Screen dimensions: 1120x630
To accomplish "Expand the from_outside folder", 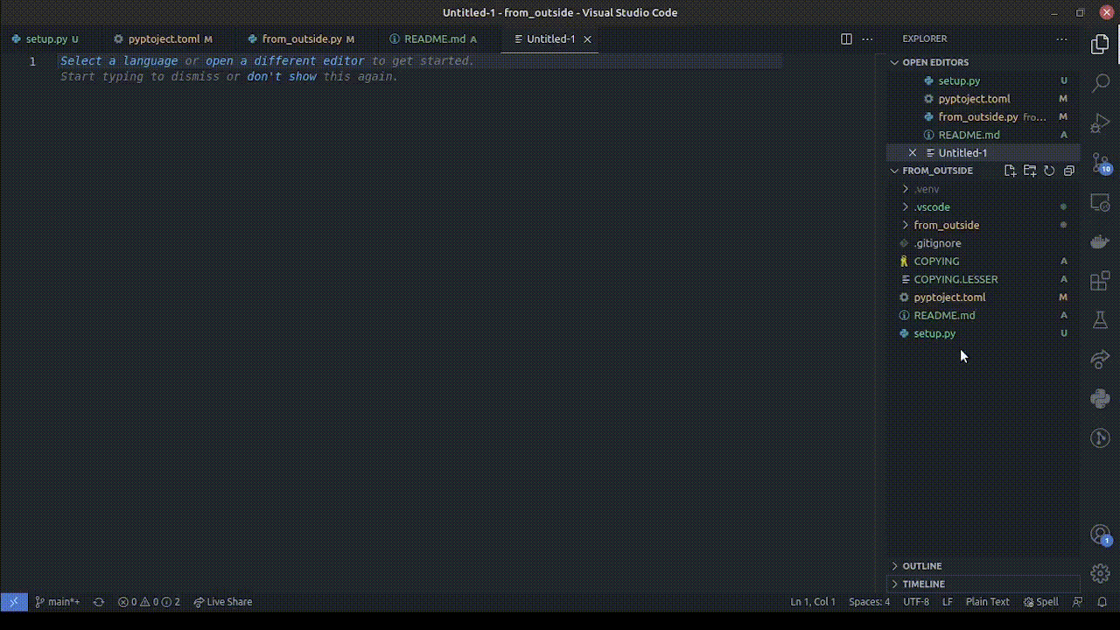I will coord(946,225).
